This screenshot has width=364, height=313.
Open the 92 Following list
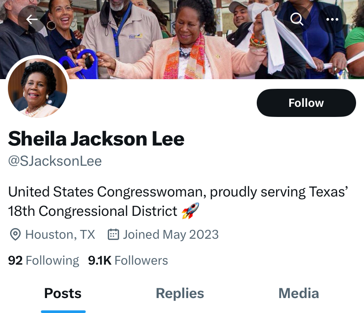44,260
